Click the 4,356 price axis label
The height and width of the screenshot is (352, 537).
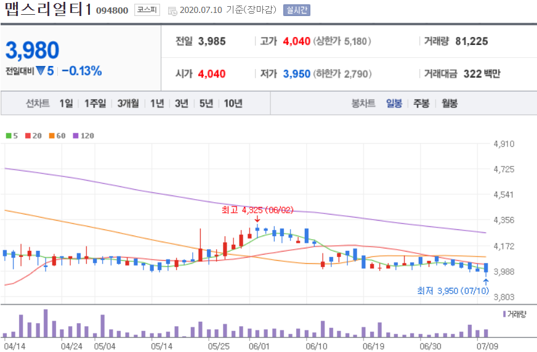pos(504,220)
